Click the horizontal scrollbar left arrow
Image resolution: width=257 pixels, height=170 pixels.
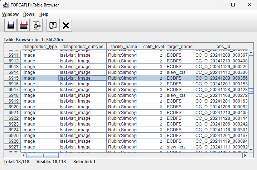[x=24, y=155]
